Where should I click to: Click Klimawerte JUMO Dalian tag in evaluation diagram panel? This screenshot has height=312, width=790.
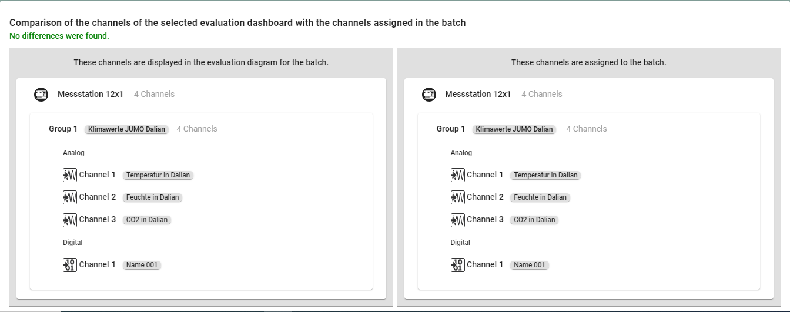[126, 129]
